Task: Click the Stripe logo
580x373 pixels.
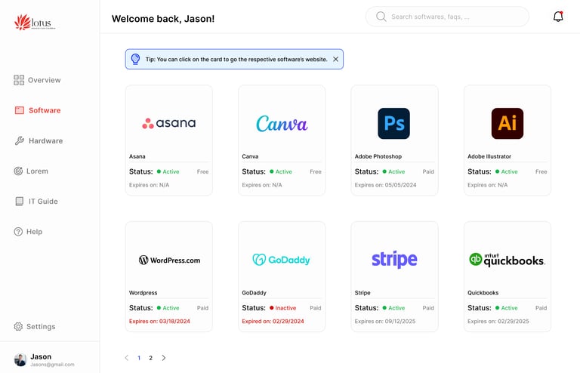Action: (394, 260)
